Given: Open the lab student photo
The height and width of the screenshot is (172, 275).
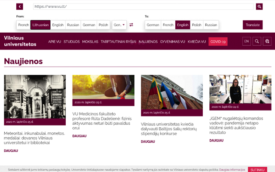Looking at the screenshot, I should click(240, 89).
